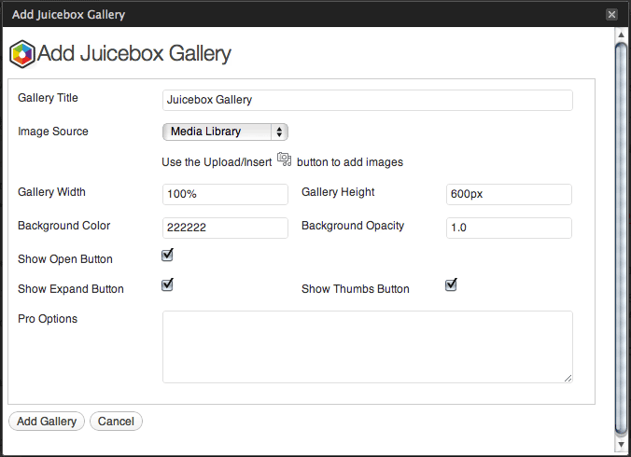Click the dialog title bar text
Screen dimensions: 631x457
[69, 15]
